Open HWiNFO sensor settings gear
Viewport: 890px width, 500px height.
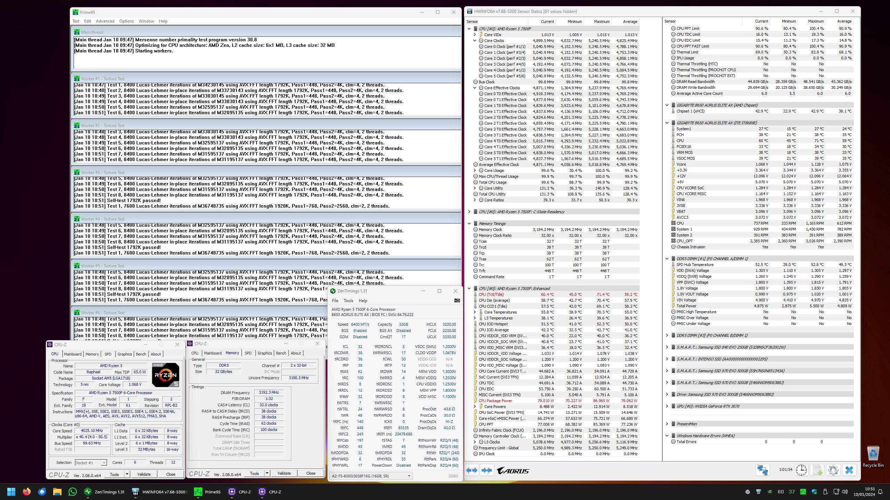(833, 470)
